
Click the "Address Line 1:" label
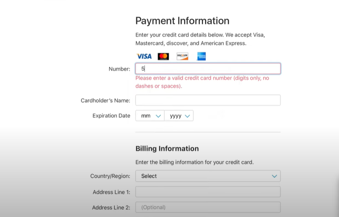111,192
